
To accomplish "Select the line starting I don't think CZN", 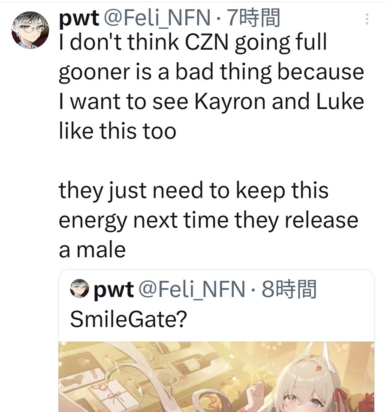I will click(x=193, y=42).
